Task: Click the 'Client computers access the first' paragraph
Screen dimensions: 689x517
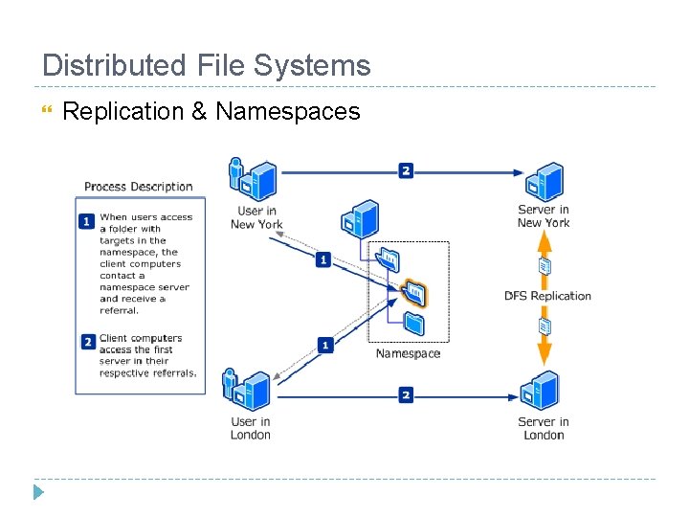Action: click(x=147, y=355)
